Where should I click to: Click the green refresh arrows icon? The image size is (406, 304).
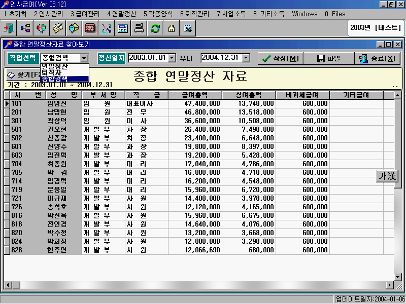tap(155, 28)
